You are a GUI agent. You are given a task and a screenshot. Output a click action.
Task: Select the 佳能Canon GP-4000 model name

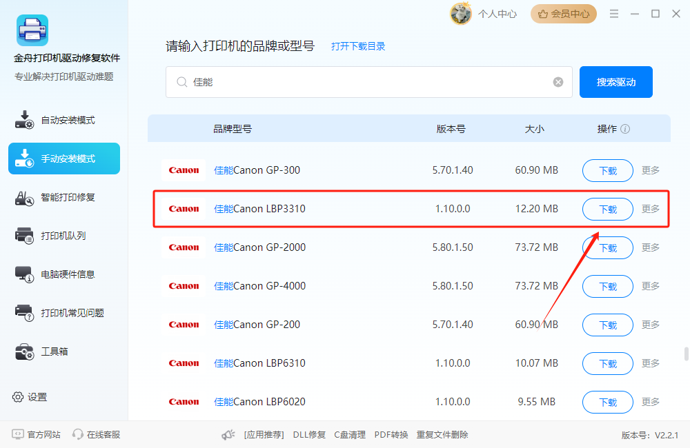[x=259, y=286]
